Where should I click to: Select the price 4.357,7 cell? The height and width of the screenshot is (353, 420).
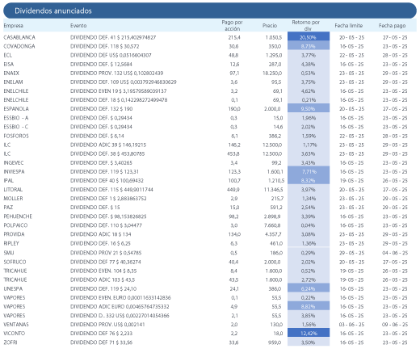pos(273,234)
